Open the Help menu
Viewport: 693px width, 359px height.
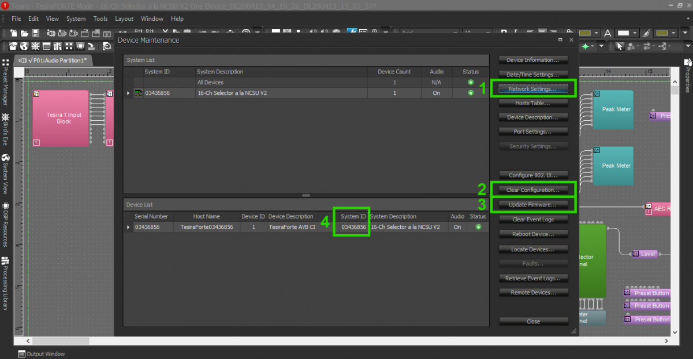point(177,18)
